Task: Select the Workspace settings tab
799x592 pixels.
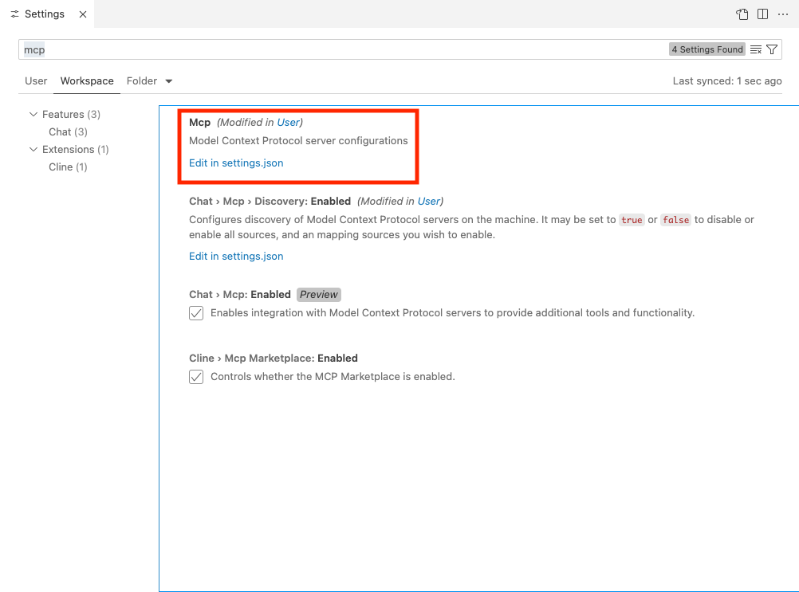Action: [x=86, y=80]
